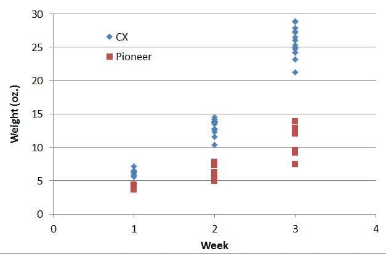Click the 20 label on the weight axis
This screenshot has width=386, height=254.
39,81
